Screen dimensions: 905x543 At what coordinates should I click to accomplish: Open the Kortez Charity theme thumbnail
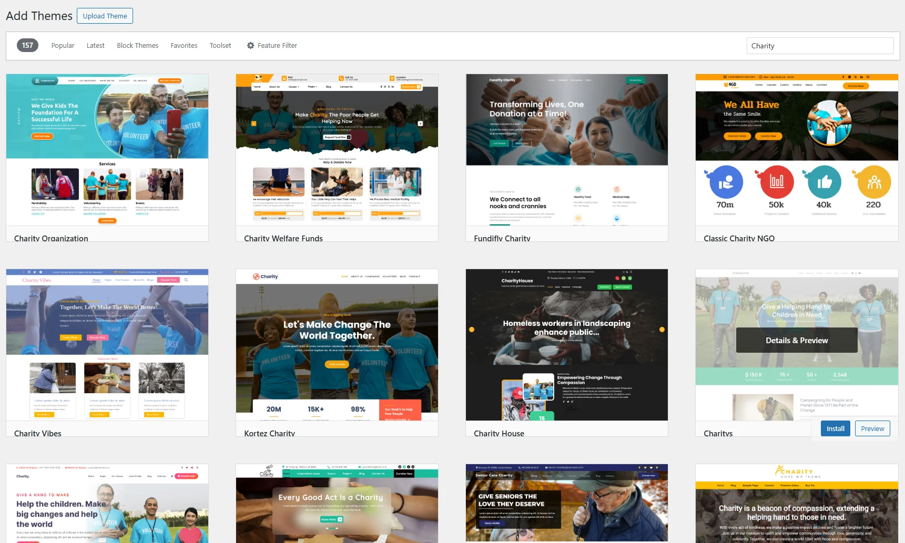[337, 345]
